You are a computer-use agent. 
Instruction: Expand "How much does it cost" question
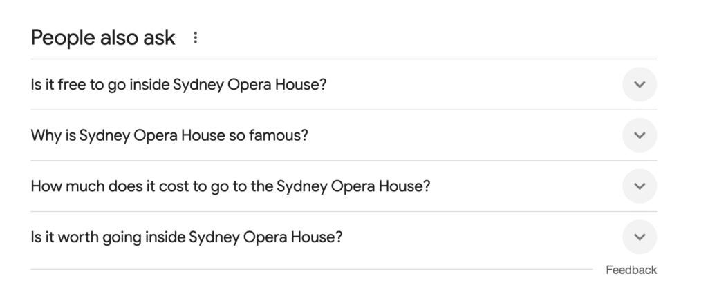click(344, 186)
